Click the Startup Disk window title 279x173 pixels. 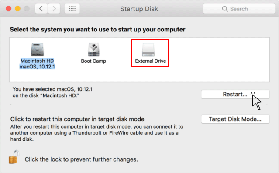point(139,9)
